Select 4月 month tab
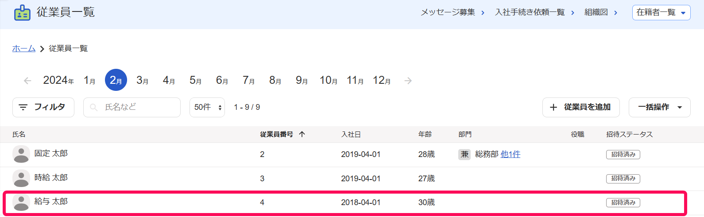The height and width of the screenshot is (217, 704). click(169, 80)
